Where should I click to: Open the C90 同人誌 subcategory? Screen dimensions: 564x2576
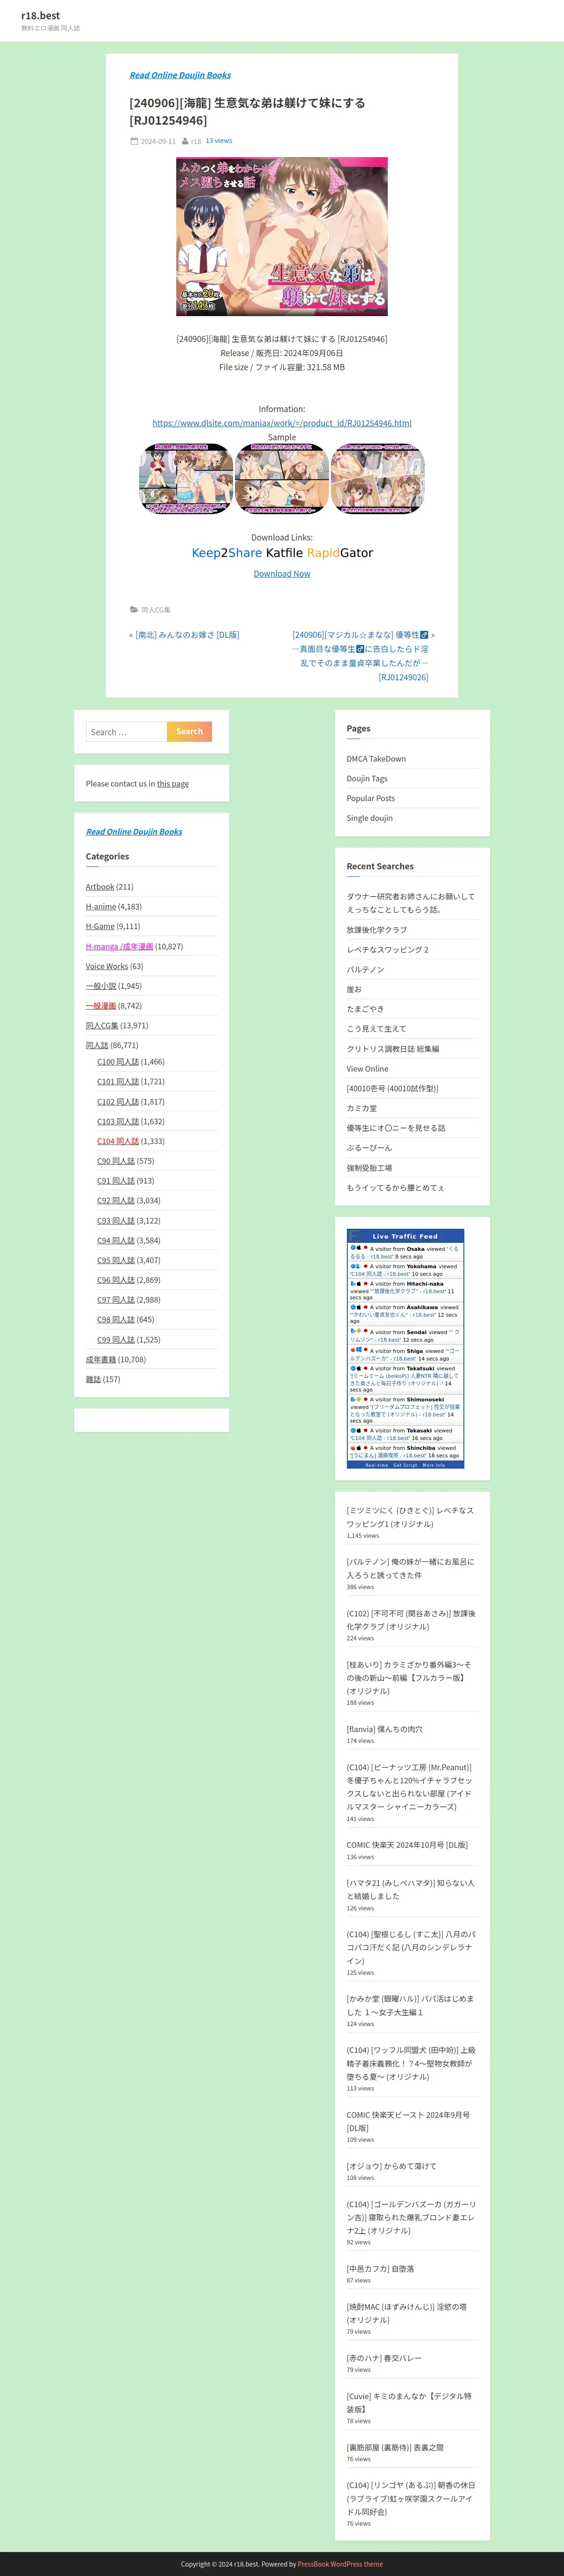tap(116, 1161)
